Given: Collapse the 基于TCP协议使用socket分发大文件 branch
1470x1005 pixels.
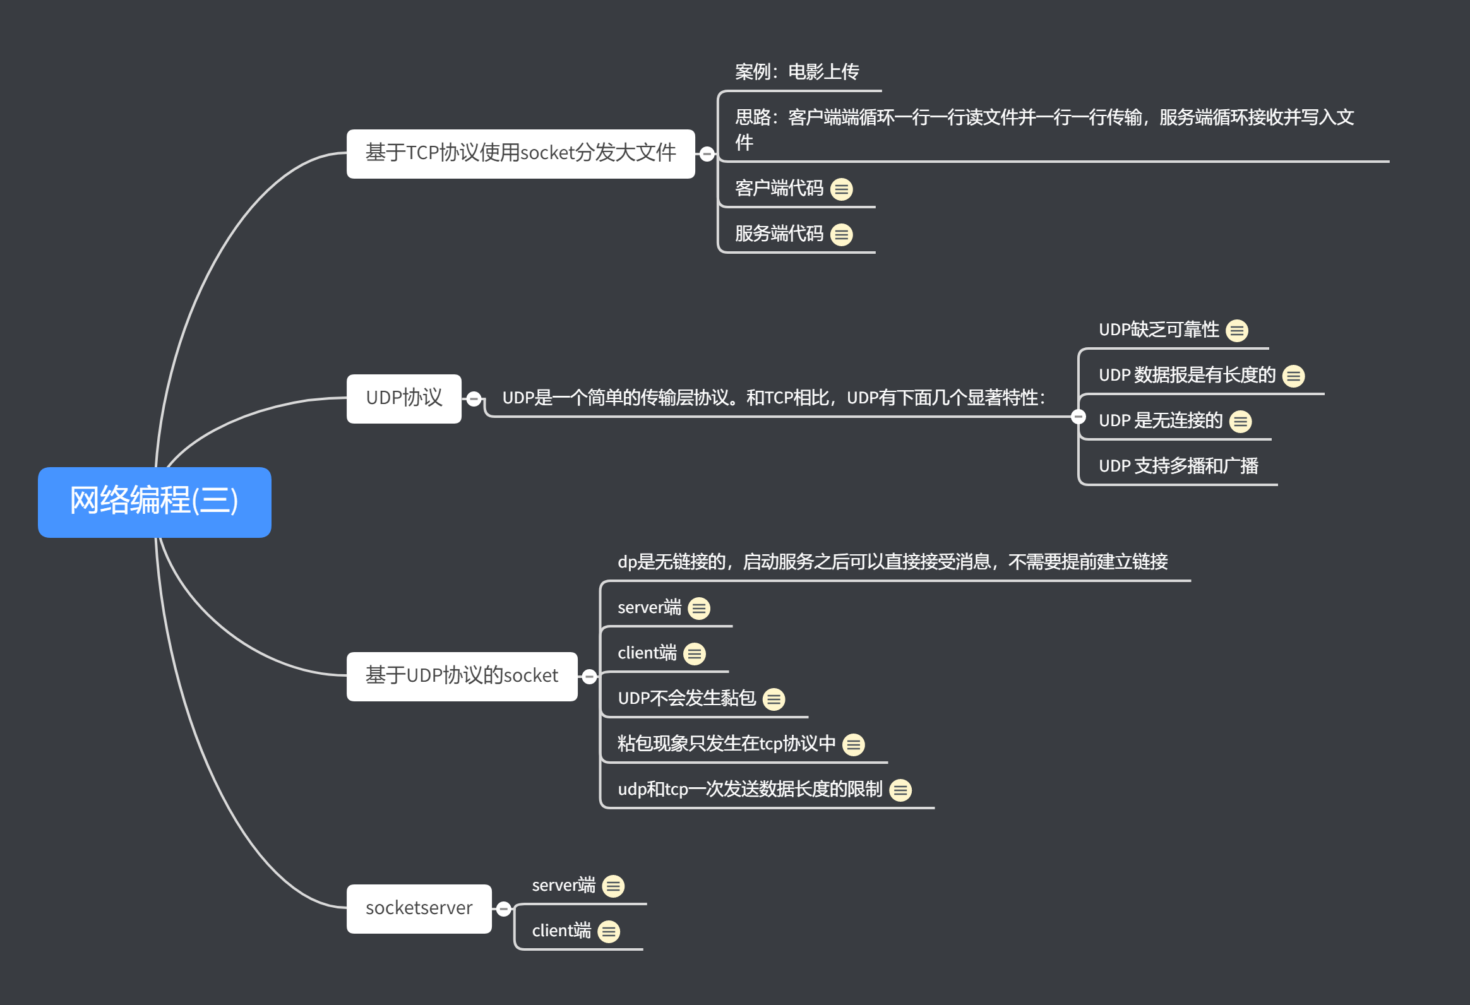Looking at the screenshot, I should [707, 153].
